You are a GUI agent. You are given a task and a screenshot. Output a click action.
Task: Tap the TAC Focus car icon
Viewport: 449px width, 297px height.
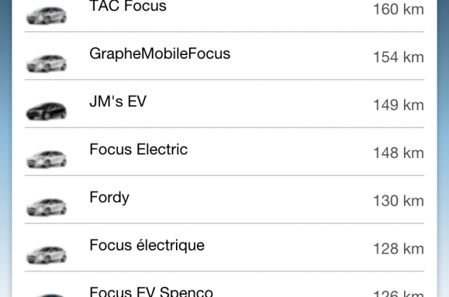[x=46, y=14]
